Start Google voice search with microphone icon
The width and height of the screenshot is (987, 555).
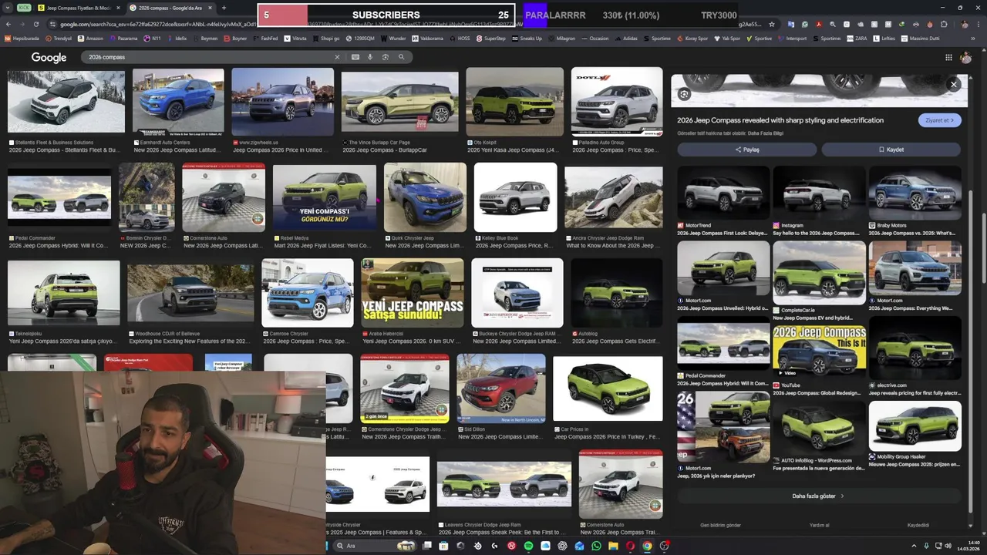point(370,57)
